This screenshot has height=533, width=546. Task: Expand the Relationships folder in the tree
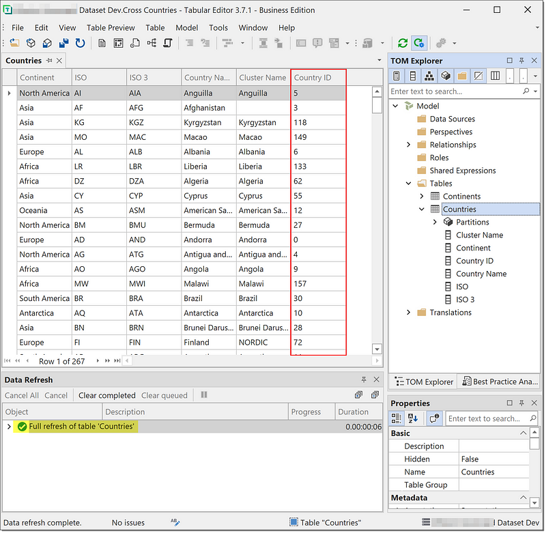(x=409, y=145)
